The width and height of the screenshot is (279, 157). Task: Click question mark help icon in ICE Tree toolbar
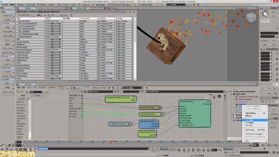pos(146,88)
